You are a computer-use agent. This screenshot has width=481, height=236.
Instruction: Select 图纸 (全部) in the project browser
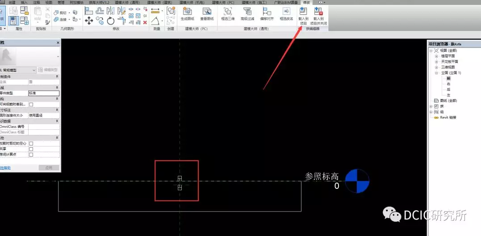click(x=448, y=100)
